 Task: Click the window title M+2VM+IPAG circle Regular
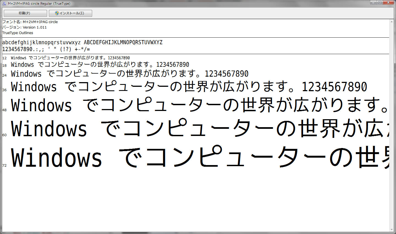click(39, 4)
